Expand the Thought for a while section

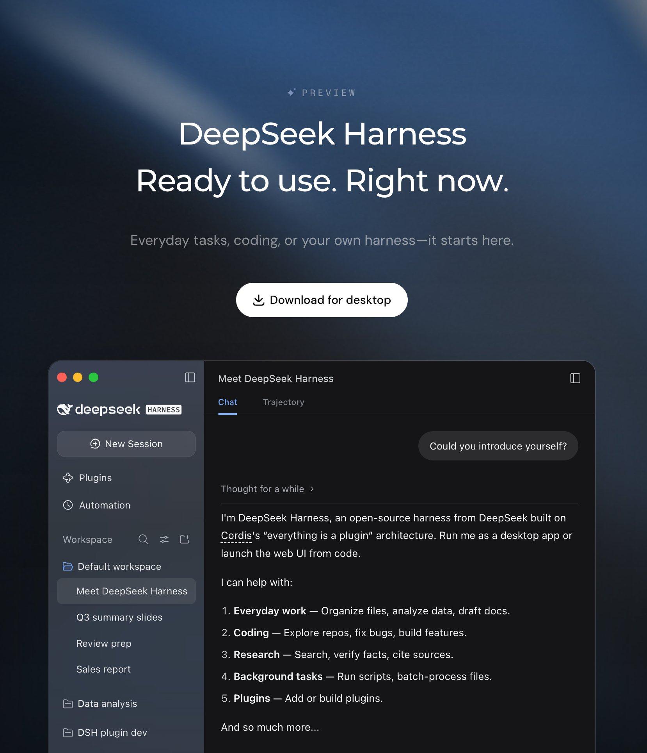pyautogui.click(x=268, y=489)
